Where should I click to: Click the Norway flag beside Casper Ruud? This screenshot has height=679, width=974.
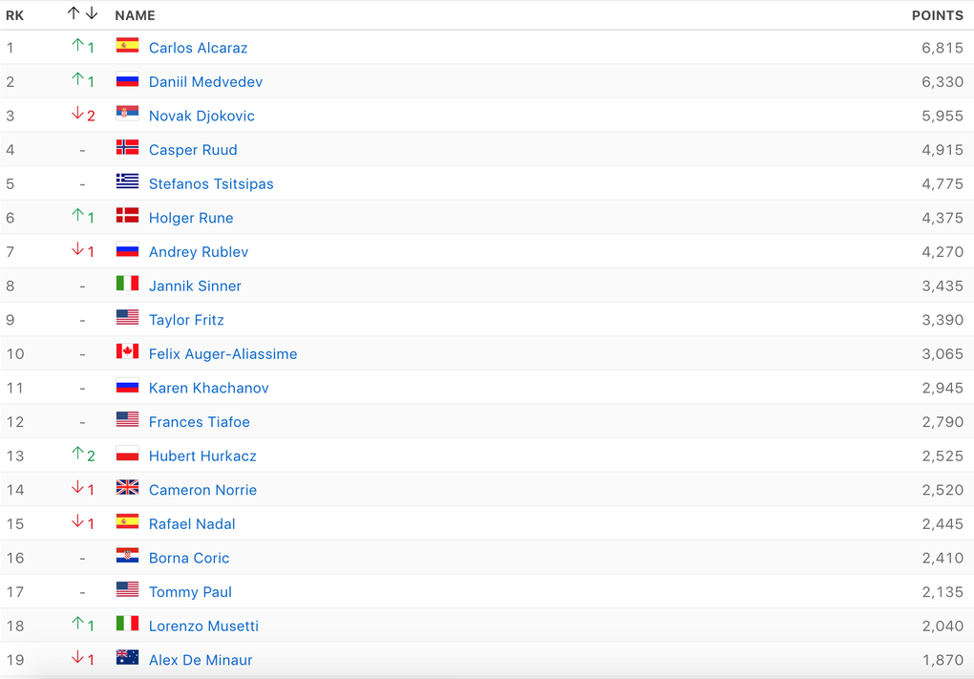(x=127, y=147)
